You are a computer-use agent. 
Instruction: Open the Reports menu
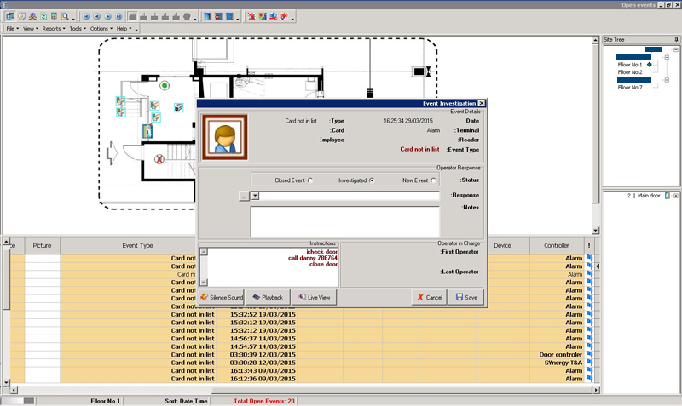(x=53, y=29)
